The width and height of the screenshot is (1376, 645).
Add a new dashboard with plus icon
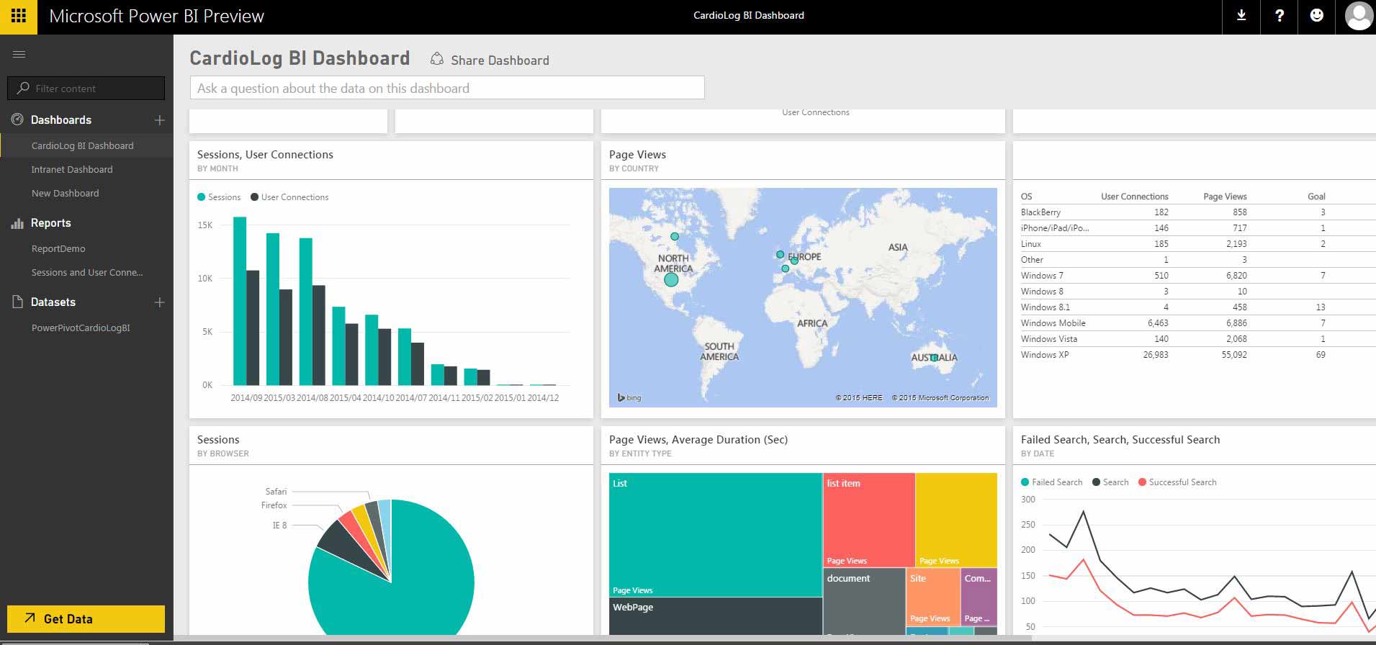tap(160, 120)
